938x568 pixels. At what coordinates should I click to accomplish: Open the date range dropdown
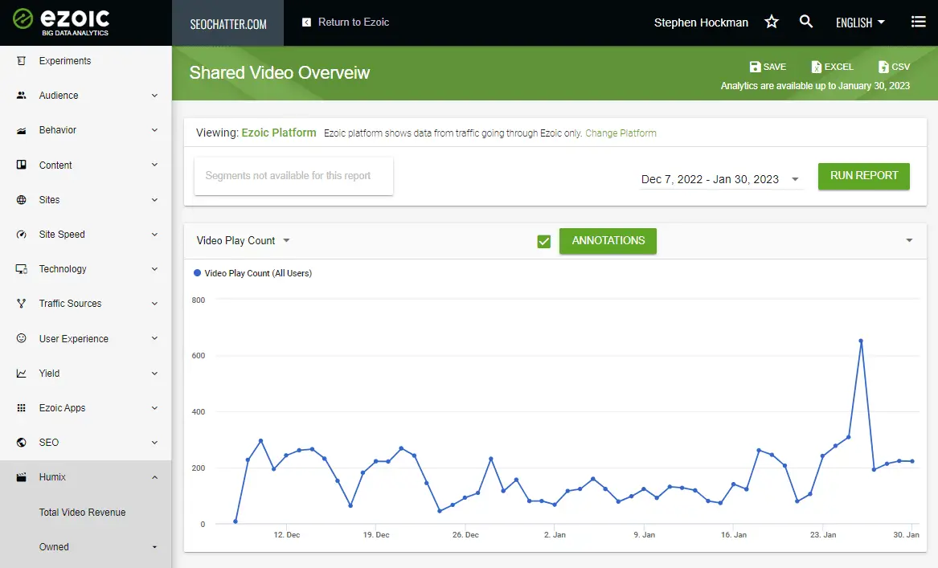tap(720, 179)
